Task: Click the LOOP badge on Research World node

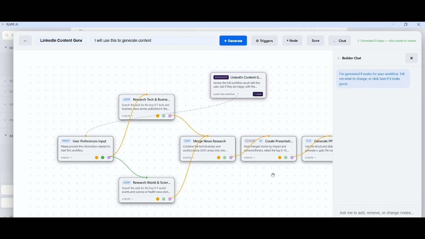Action: pyautogui.click(x=126, y=182)
